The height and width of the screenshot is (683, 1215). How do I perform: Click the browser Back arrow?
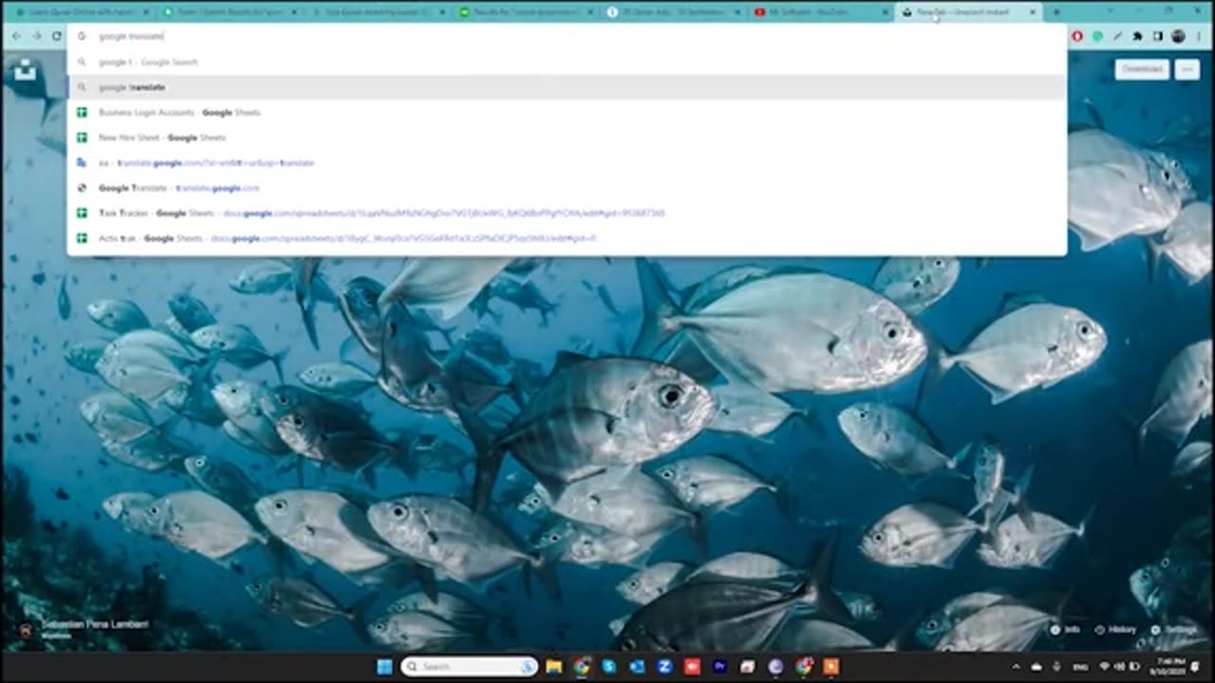click(x=16, y=36)
